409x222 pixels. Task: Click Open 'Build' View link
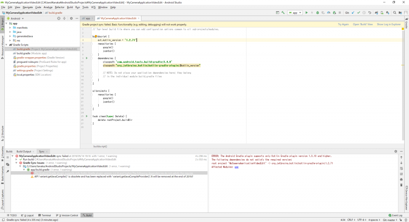click(363, 24)
